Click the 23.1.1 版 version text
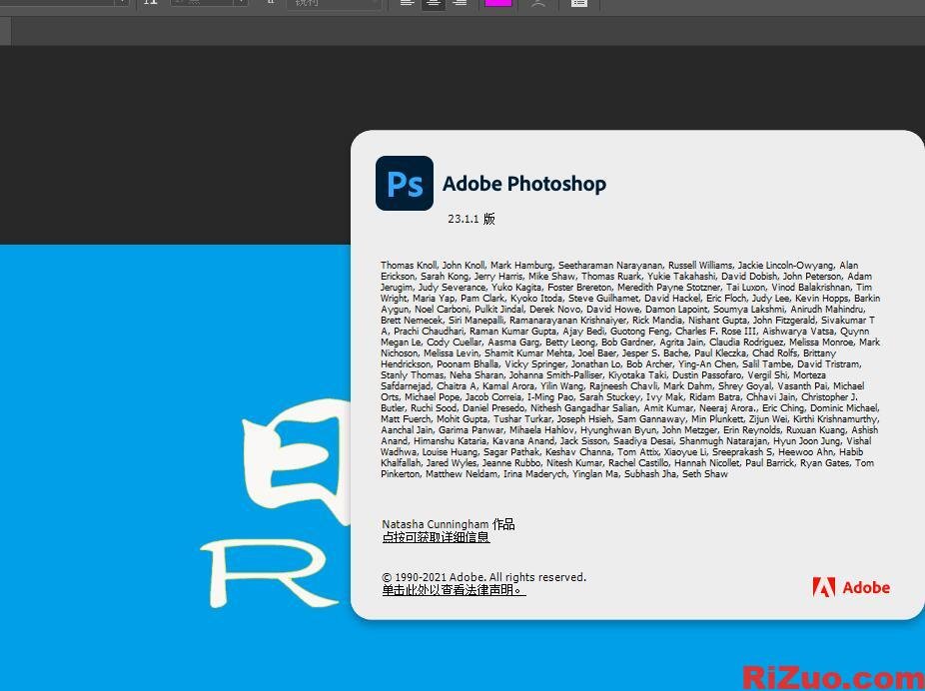 [471, 219]
